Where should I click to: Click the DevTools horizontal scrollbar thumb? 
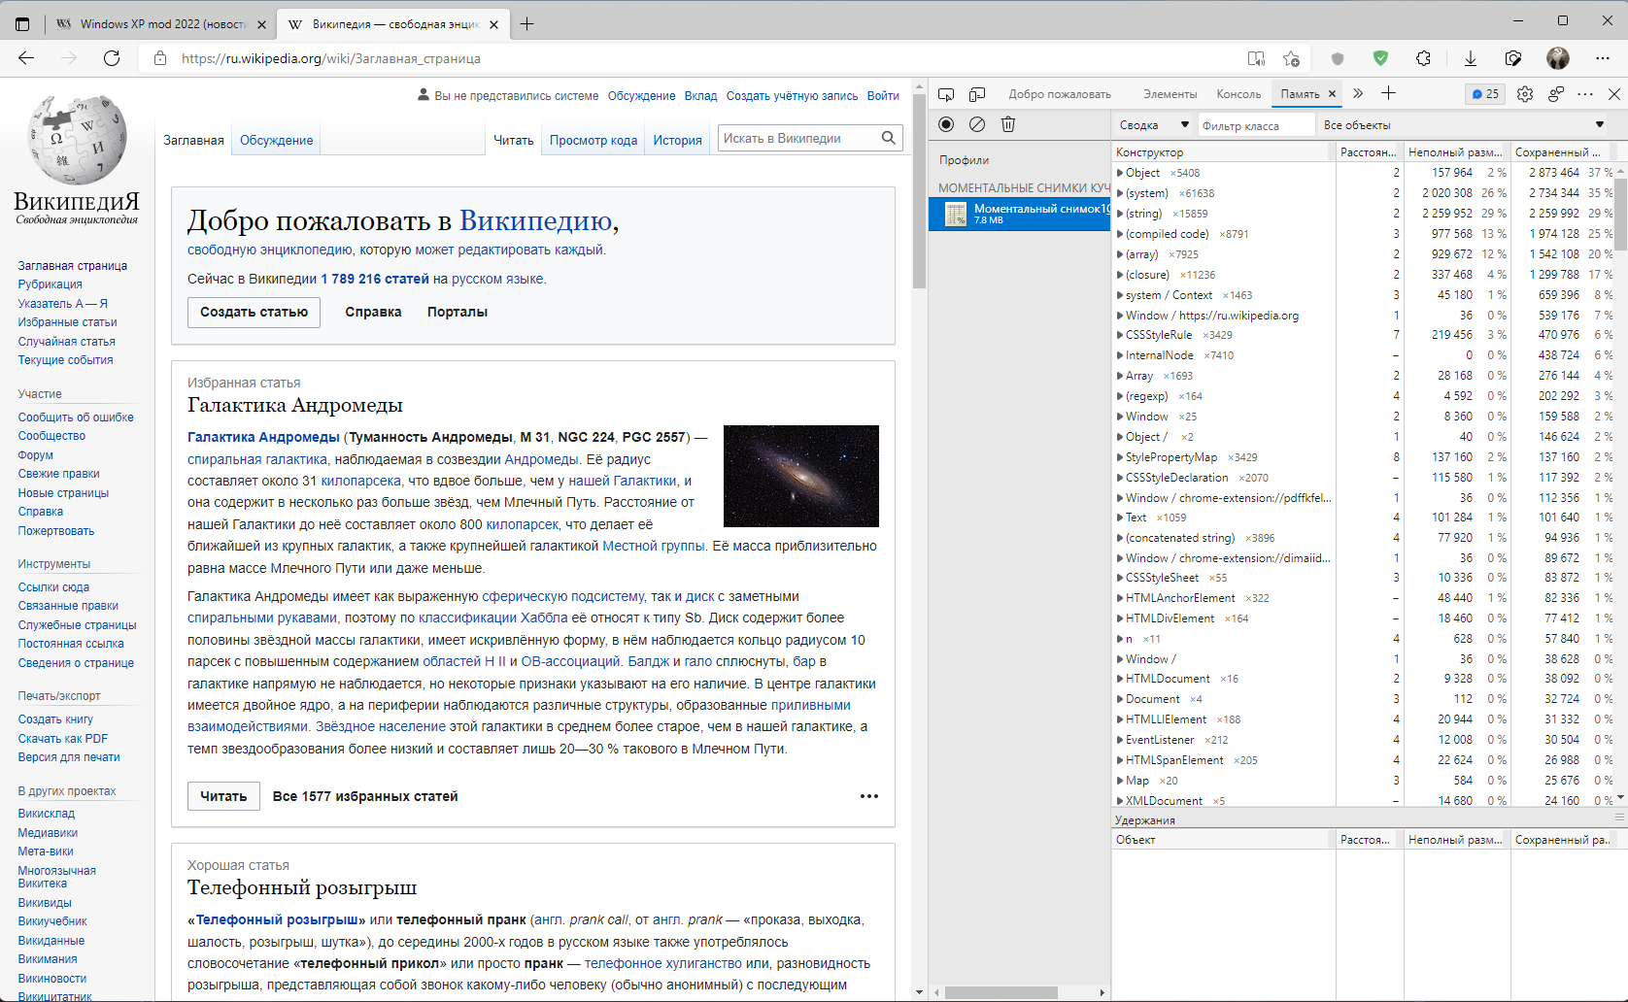coord(1001,992)
